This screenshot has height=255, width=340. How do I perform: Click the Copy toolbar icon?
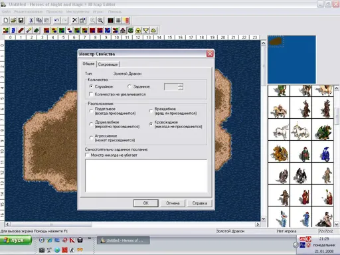pyautogui.click(x=39, y=21)
